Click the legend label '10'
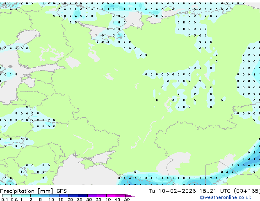Viewport: 260px width, 201px height. click(x=51, y=199)
